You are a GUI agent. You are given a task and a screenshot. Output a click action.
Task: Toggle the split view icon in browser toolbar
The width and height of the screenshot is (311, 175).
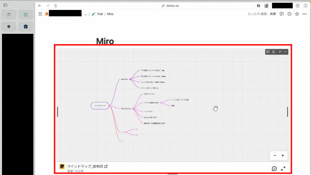click(305, 6)
